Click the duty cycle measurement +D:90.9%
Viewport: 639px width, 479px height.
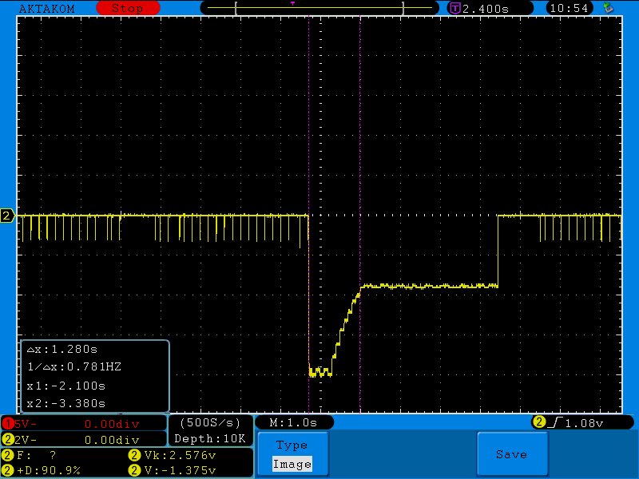coord(49,470)
